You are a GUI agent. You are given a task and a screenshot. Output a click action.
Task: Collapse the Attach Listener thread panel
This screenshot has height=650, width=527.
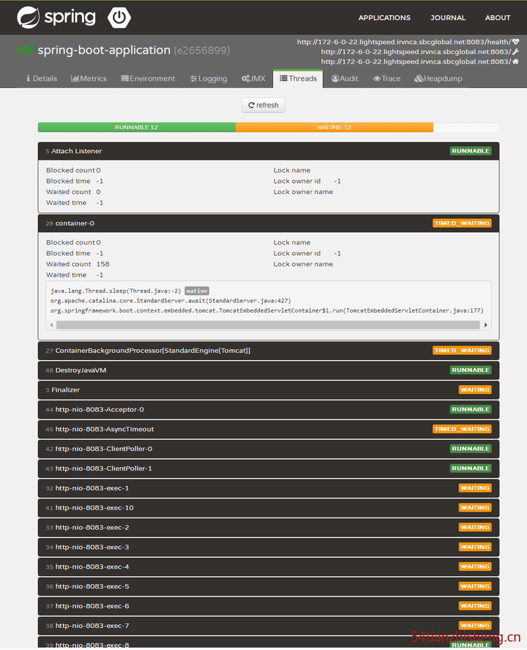coord(269,152)
